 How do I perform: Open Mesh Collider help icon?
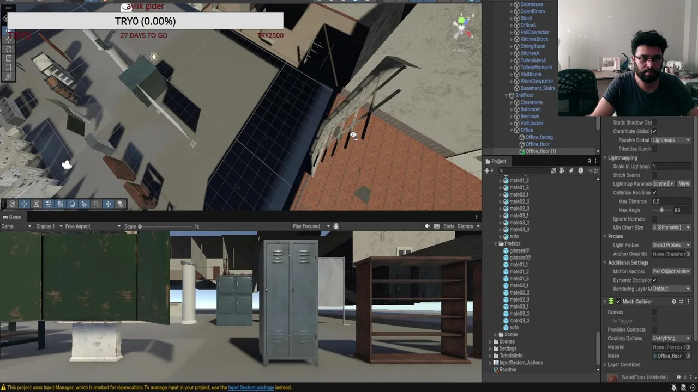[x=674, y=302]
